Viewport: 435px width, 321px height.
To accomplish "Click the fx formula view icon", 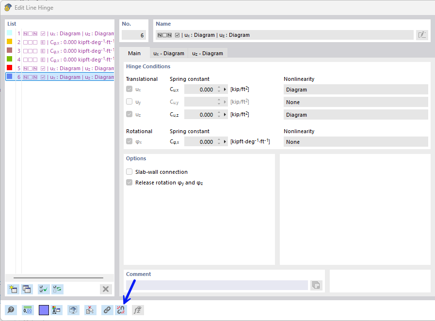I will [x=137, y=310].
